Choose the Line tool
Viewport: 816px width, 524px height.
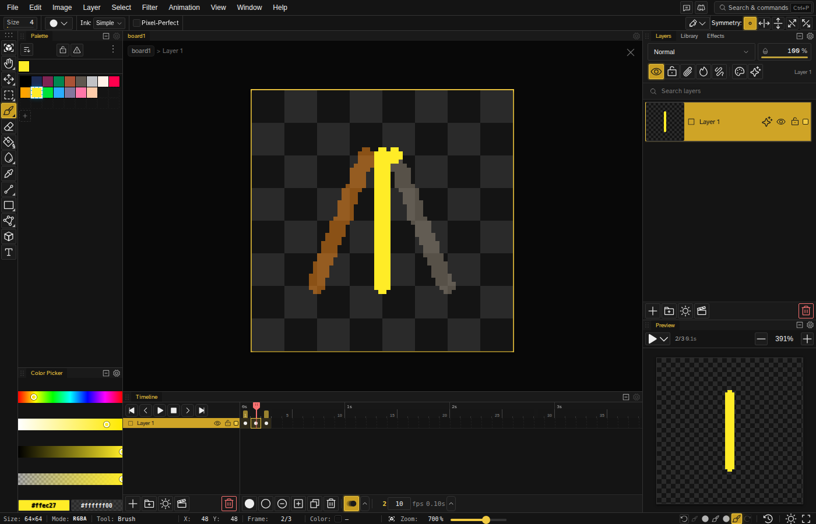[9, 189]
